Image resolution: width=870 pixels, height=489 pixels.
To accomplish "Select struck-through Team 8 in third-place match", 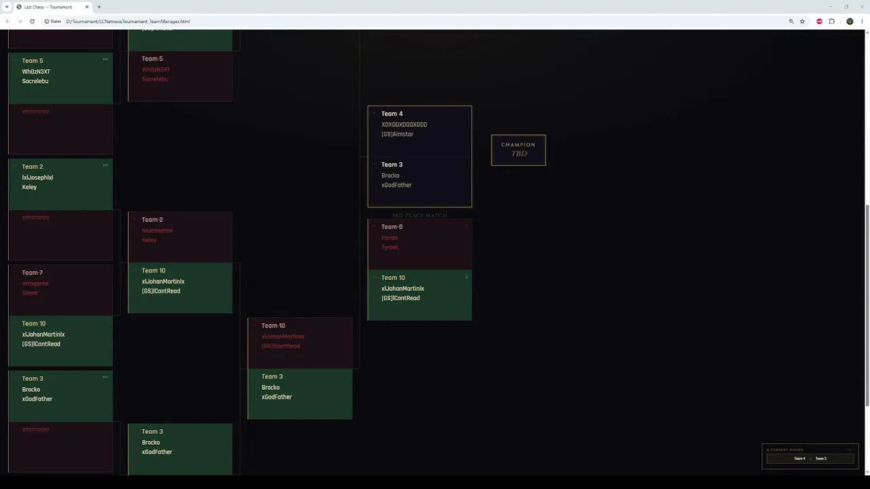I will [419, 244].
